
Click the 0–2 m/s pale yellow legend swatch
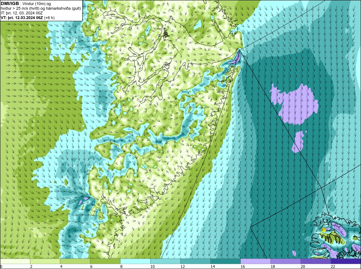[x=15, y=261]
